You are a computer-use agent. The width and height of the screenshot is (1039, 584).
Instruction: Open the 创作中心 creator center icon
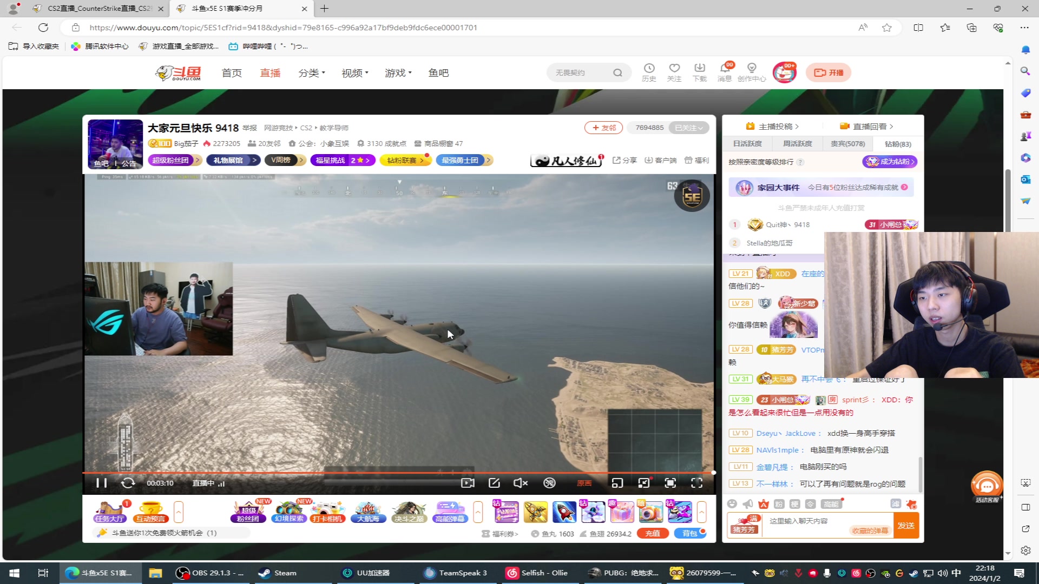click(x=752, y=72)
